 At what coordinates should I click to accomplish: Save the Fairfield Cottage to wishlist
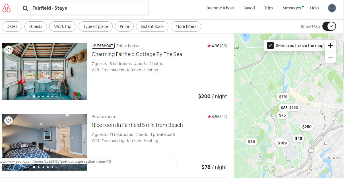click(x=8, y=50)
